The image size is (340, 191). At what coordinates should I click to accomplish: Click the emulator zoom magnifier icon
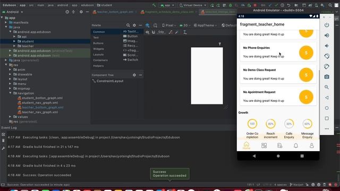[x=327, y=87]
